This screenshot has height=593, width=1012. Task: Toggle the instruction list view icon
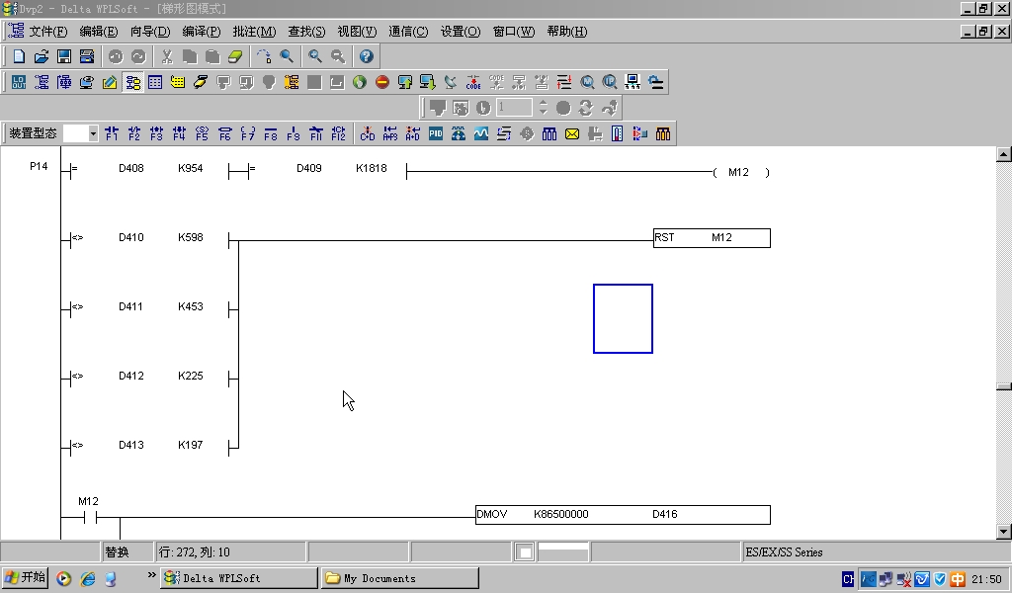[155, 82]
